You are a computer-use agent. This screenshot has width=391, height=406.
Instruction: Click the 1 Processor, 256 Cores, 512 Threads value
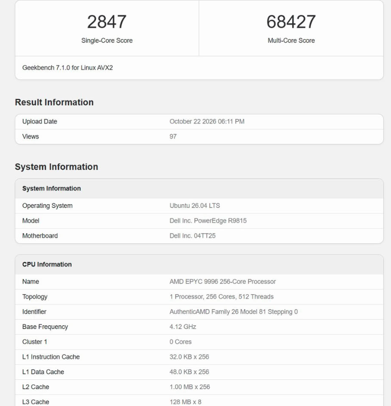click(x=221, y=297)
